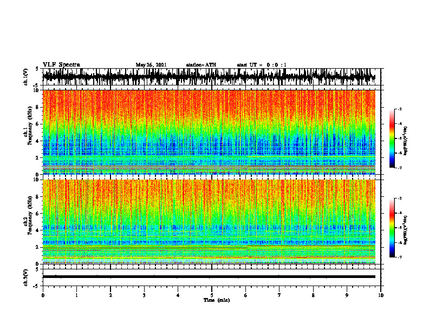Click the ch.2 spectrogram color scale bar
This screenshot has width=429, height=331.
[392, 228]
